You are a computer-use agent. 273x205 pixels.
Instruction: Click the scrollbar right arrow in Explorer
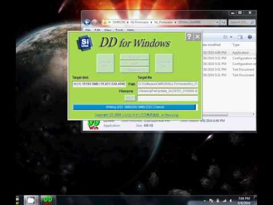click(x=254, y=114)
